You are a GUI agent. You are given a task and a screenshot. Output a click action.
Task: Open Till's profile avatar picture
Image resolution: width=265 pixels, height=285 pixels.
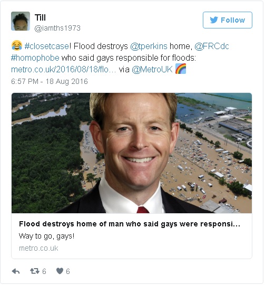click(21, 21)
